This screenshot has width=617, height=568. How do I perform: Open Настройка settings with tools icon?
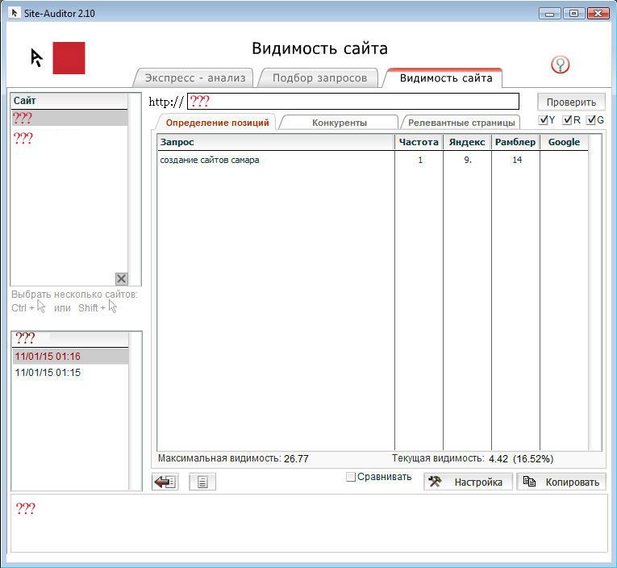tap(468, 482)
